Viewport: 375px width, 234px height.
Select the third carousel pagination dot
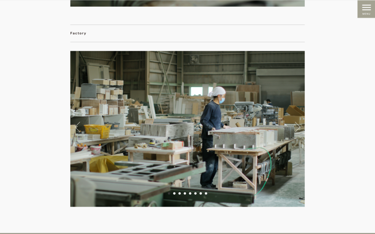[179, 193]
